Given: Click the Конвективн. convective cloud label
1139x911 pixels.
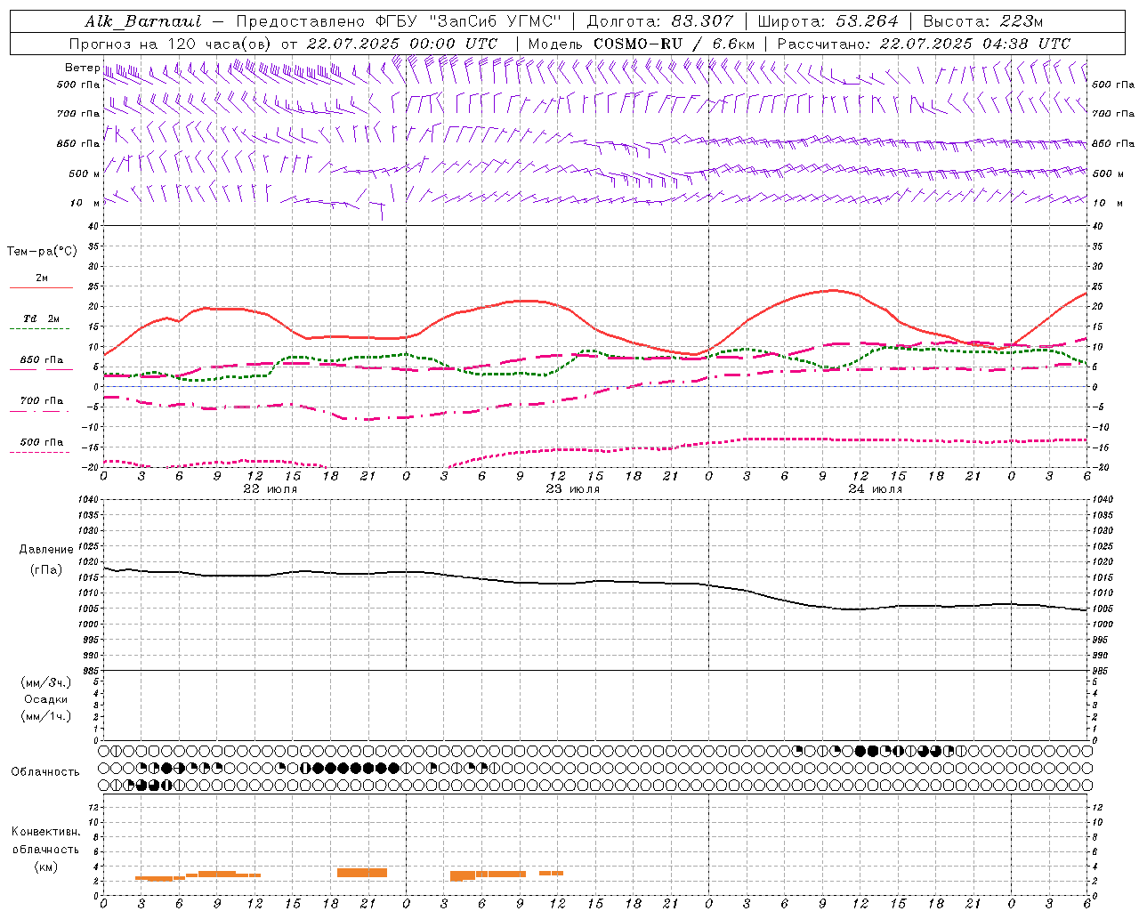Looking at the screenshot, I should [x=45, y=832].
